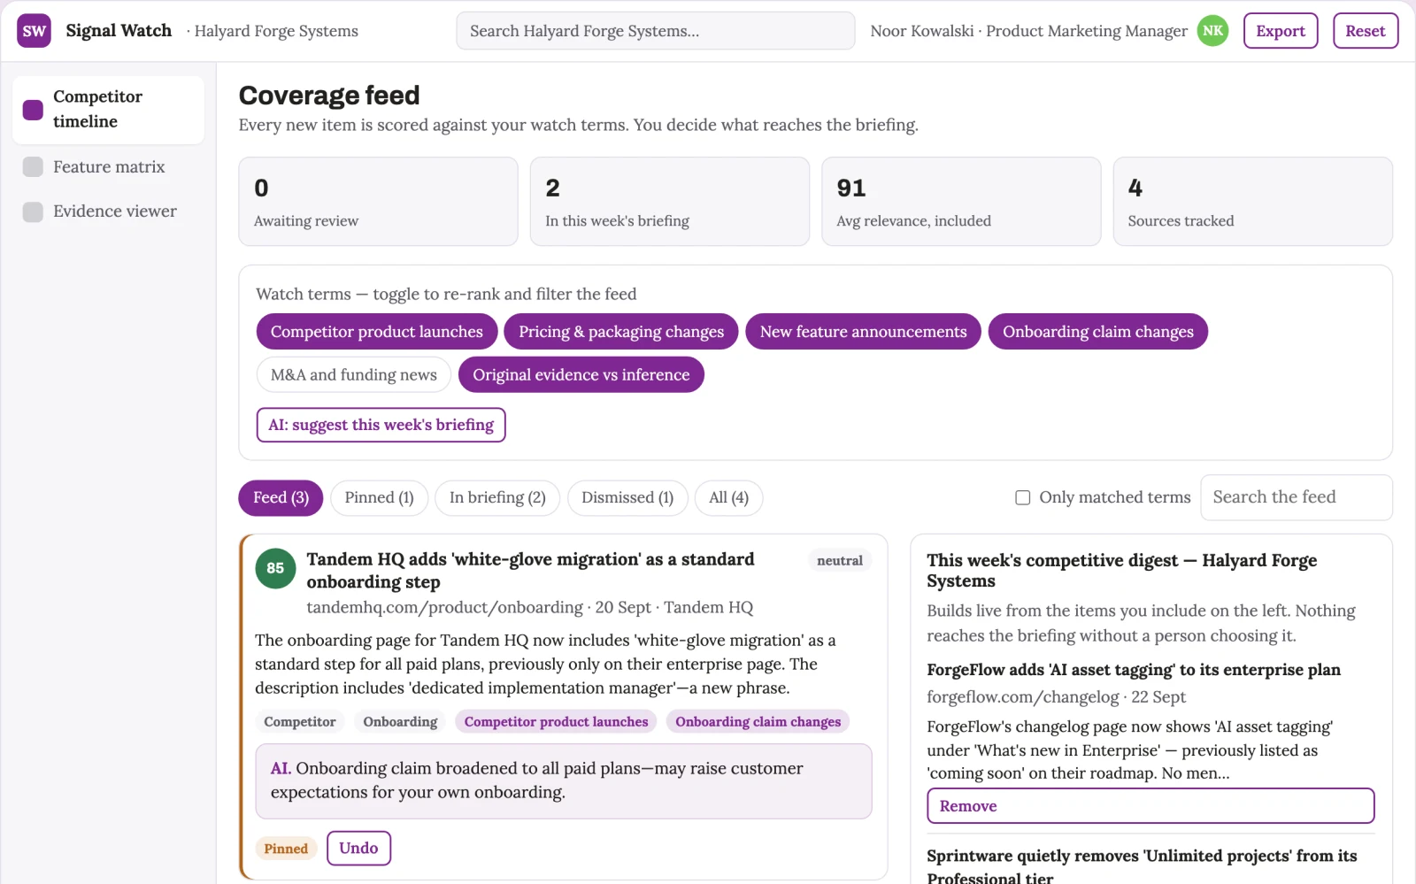This screenshot has width=1416, height=884.
Task: Open the Pinned (1) tab
Action: tap(379, 497)
